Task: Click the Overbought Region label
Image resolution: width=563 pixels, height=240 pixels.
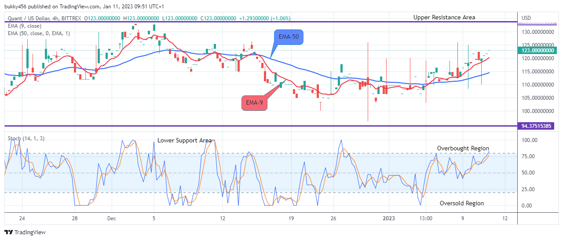Action: (x=463, y=148)
